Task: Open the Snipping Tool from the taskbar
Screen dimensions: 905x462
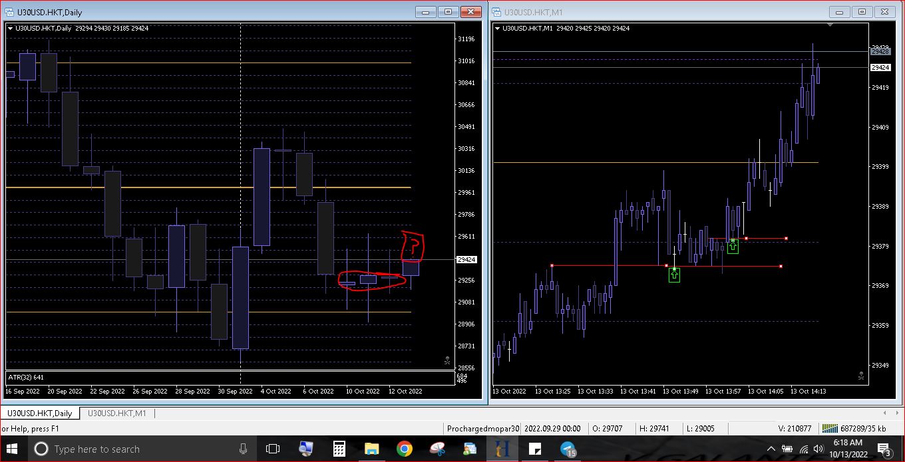Action: [437, 449]
